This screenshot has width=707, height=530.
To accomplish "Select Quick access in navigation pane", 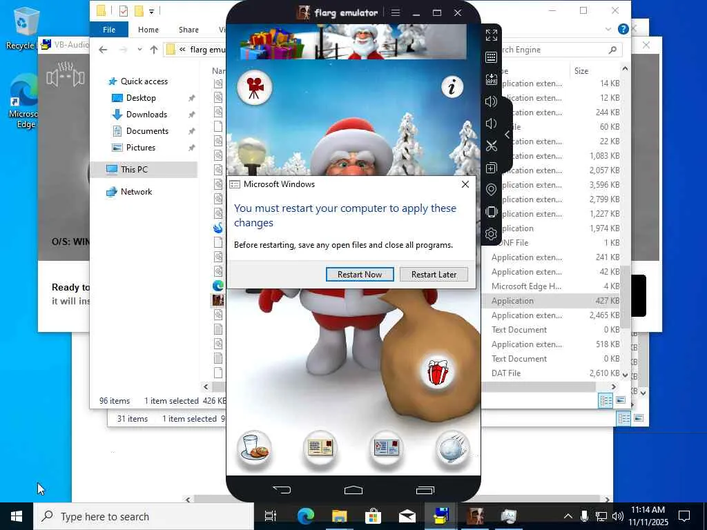I will [144, 81].
